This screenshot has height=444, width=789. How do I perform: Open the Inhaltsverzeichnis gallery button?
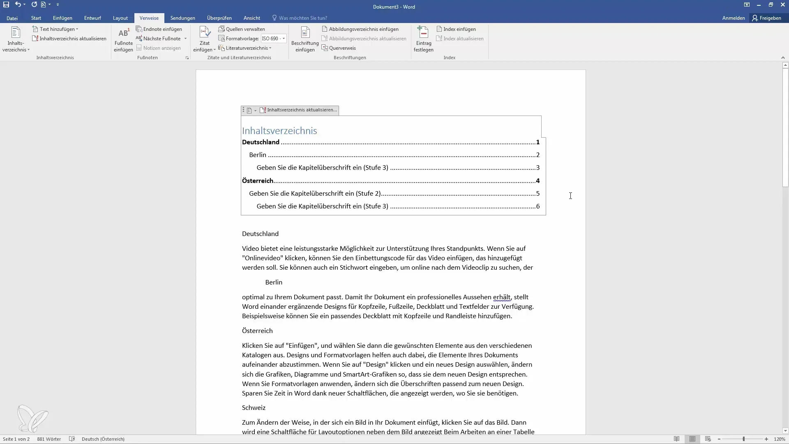tap(16, 39)
